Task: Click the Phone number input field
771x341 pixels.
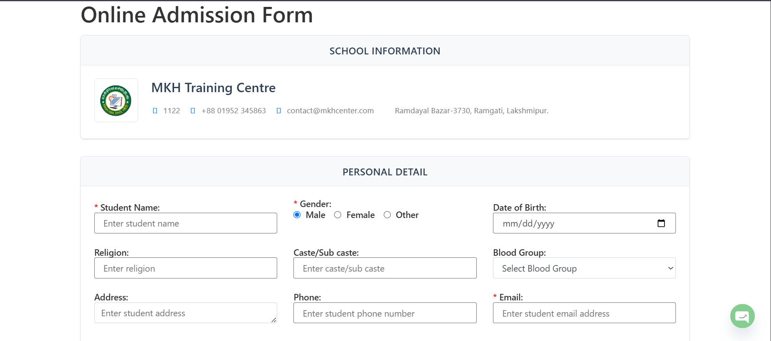Action: (385, 313)
